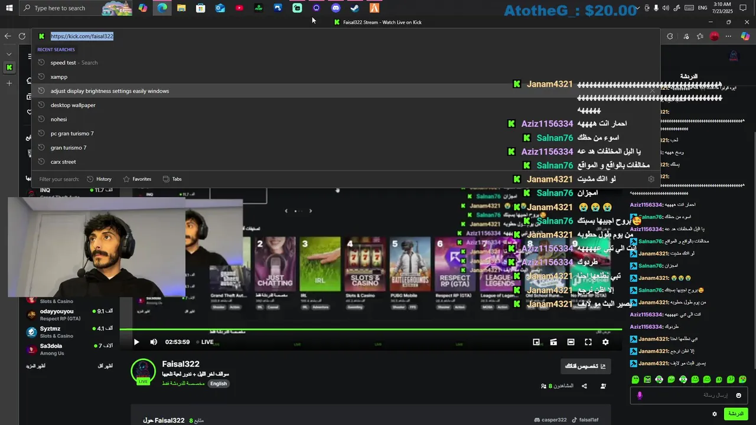
Task: Choose the 'desktop wallpaper' suggestion
Action: [x=346, y=105]
